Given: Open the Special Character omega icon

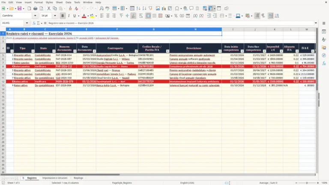Looking at the screenshot, I should click(x=177, y=9).
